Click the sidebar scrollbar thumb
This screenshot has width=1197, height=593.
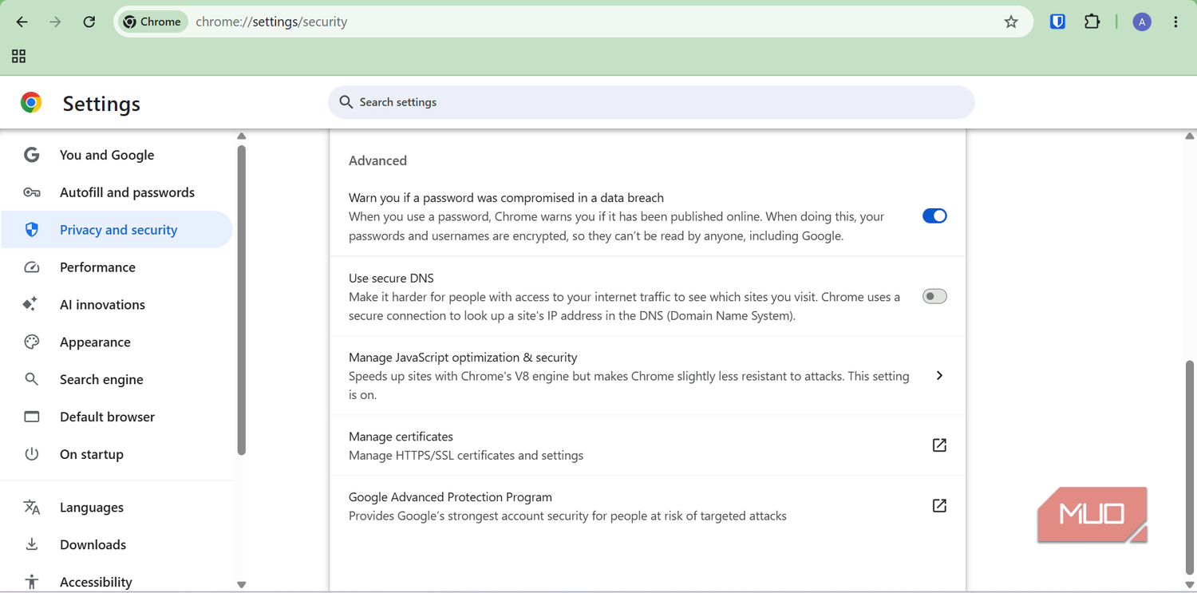tap(242, 300)
